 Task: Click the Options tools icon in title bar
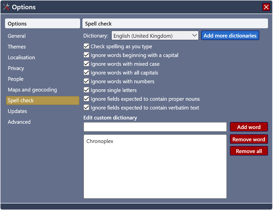click(6, 7)
